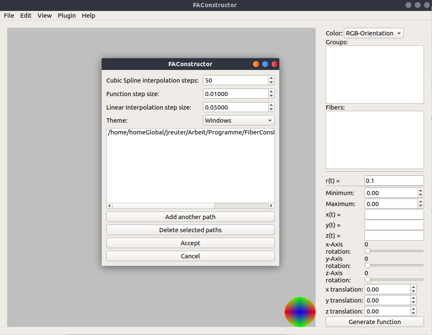Increase the x translation value
The height and width of the screenshot is (335, 432).
[413, 287]
